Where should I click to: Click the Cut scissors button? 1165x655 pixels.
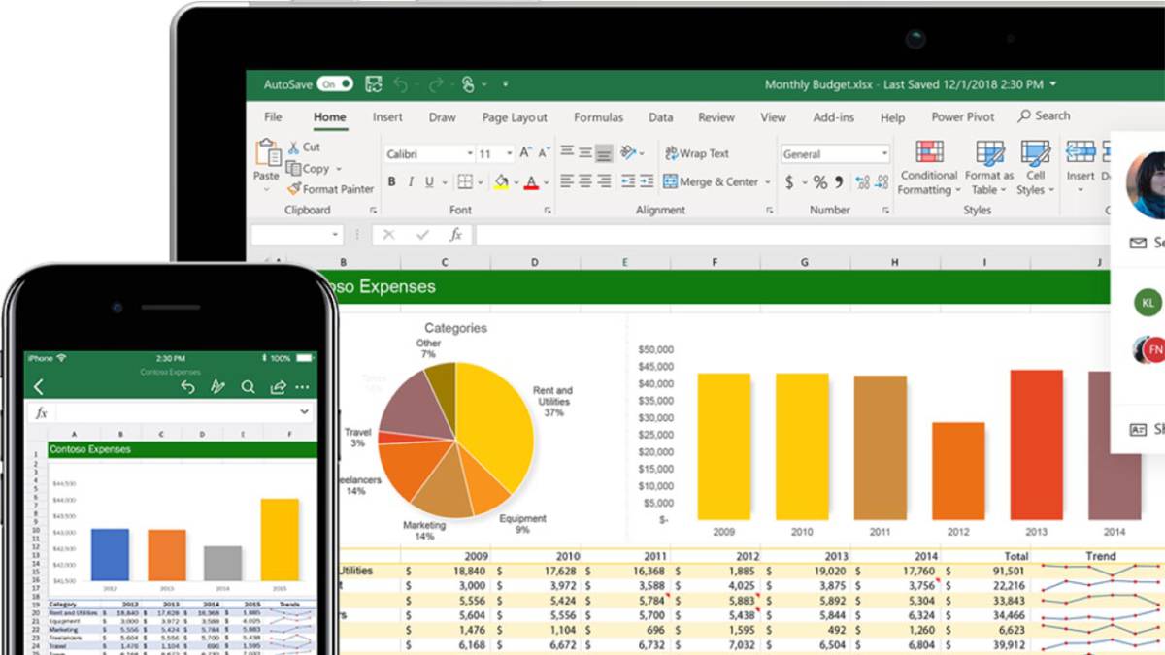pos(304,147)
